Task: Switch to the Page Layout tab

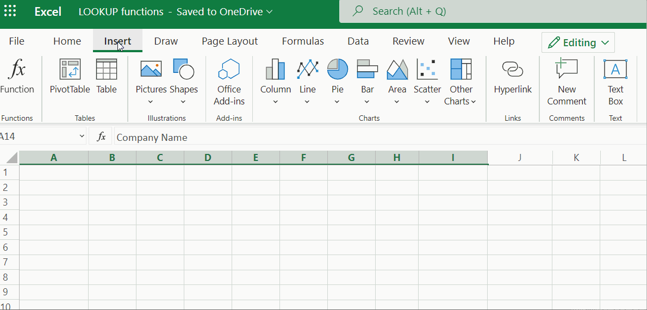Action: [x=230, y=41]
